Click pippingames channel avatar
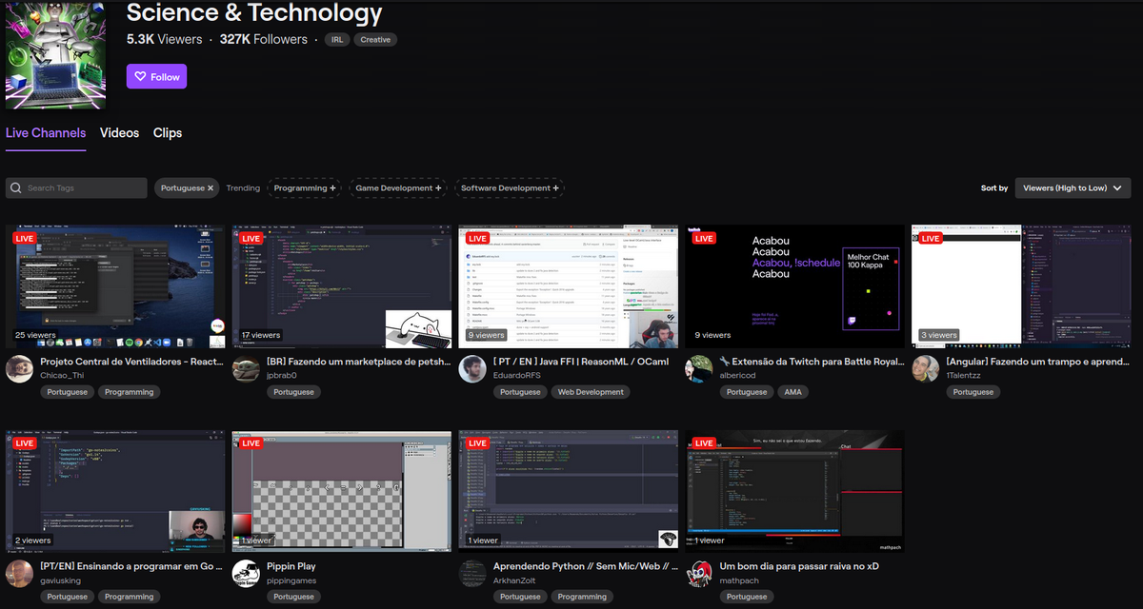Viewport: 1143px width, 609px height. pyautogui.click(x=247, y=574)
